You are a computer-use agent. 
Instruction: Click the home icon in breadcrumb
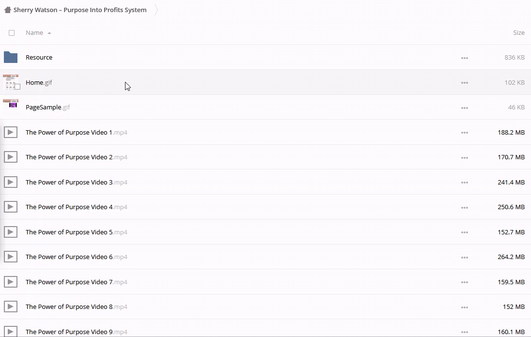click(x=7, y=10)
